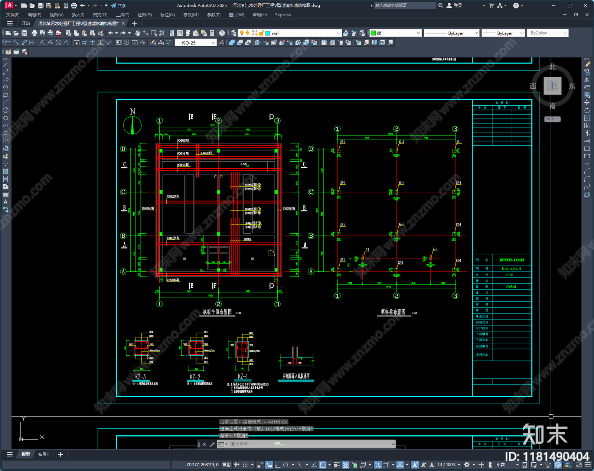
Task: Open the status bar Customization menu icon
Action: click(588, 465)
